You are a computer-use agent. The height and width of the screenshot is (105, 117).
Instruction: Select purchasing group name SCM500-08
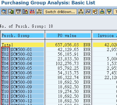point(21,82)
